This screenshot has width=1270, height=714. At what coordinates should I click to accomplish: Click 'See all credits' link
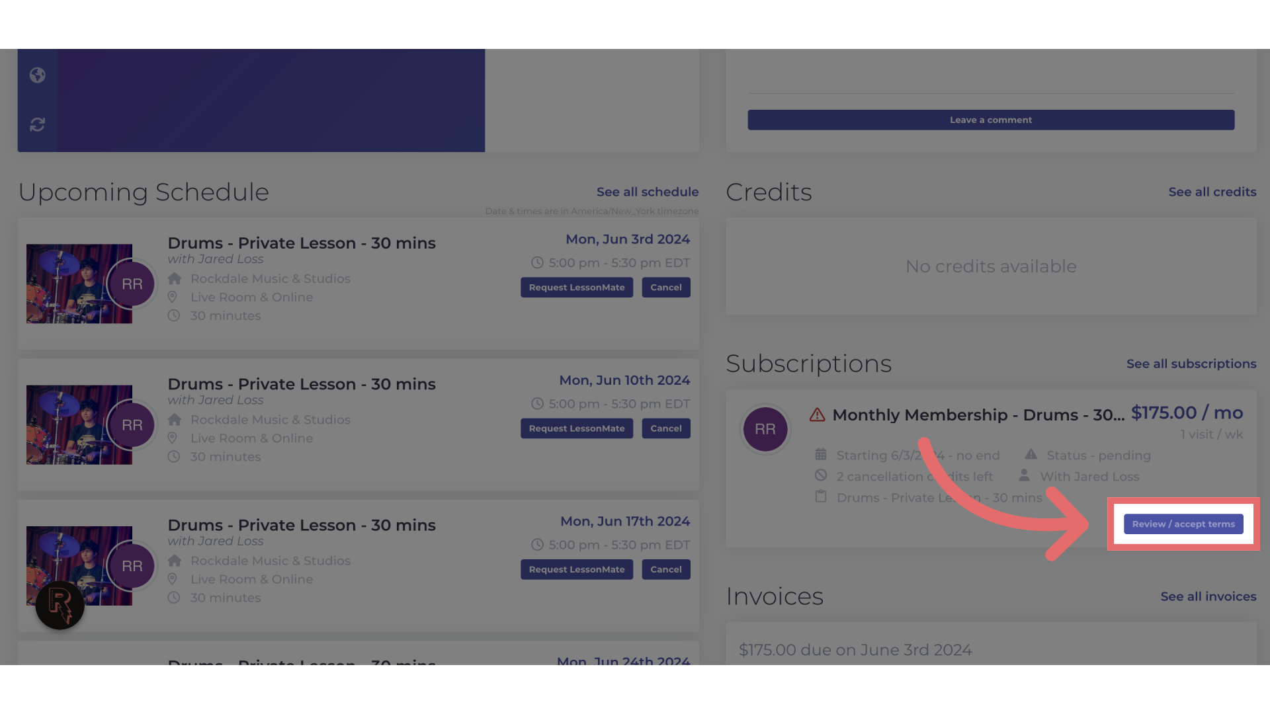point(1212,192)
